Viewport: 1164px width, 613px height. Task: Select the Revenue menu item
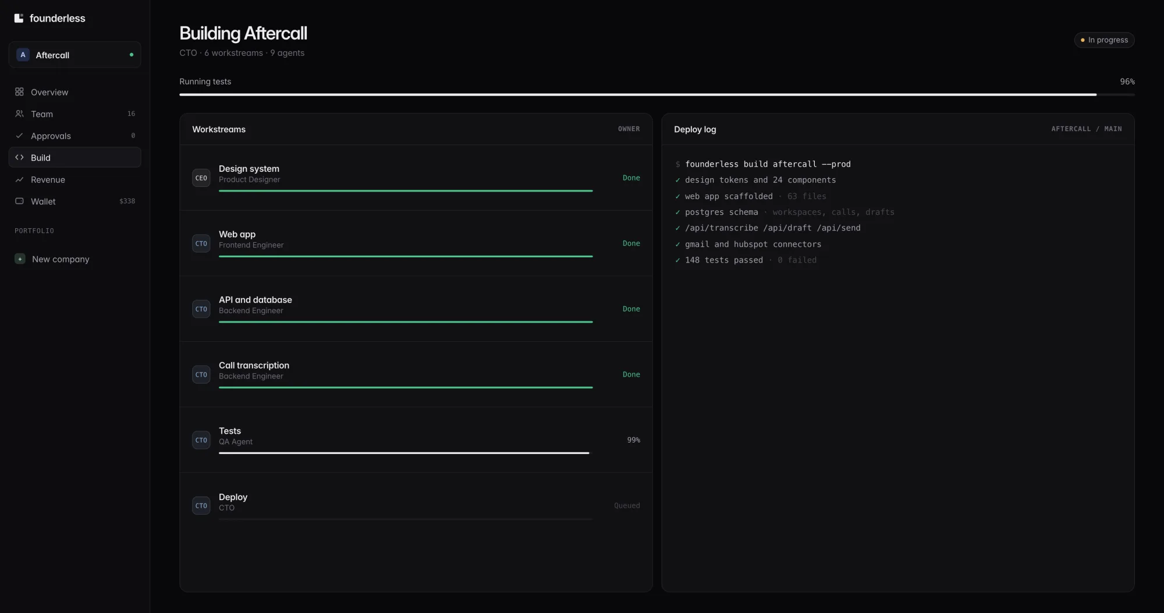click(x=74, y=179)
